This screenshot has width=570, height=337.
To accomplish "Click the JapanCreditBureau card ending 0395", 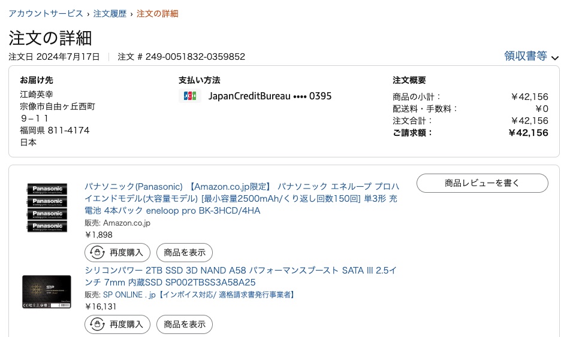I will click(x=270, y=96).
